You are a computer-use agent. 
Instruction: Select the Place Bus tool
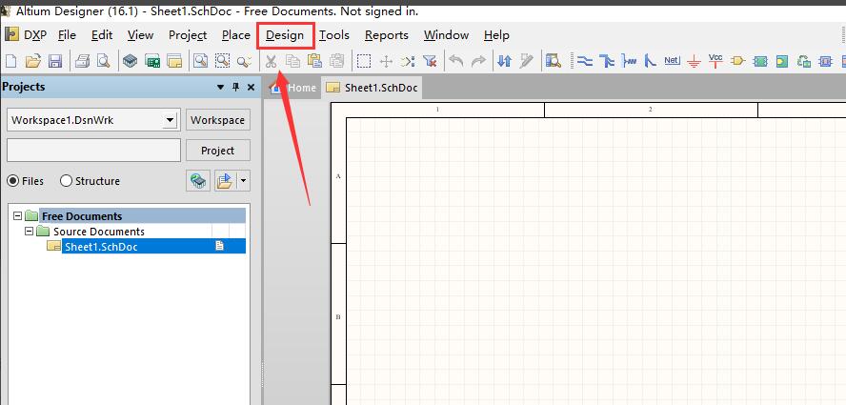[x=607, y=61]
